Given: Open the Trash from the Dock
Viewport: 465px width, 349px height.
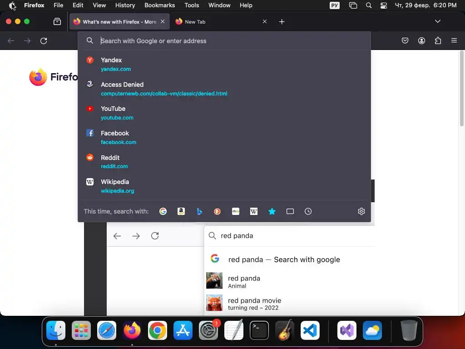Looking at the screenshot, I should (409, 330).
